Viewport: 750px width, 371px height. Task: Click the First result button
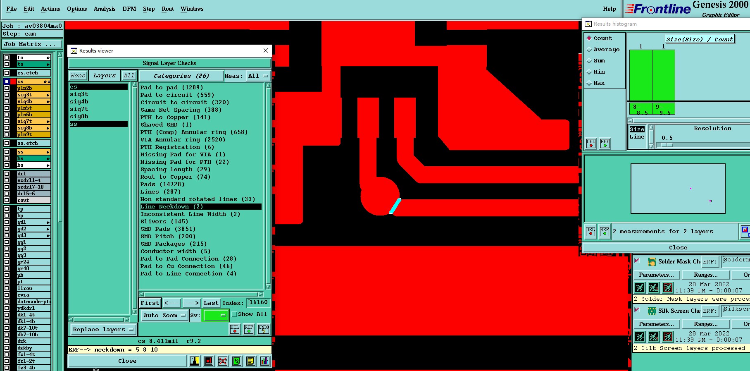coord(150,303)
